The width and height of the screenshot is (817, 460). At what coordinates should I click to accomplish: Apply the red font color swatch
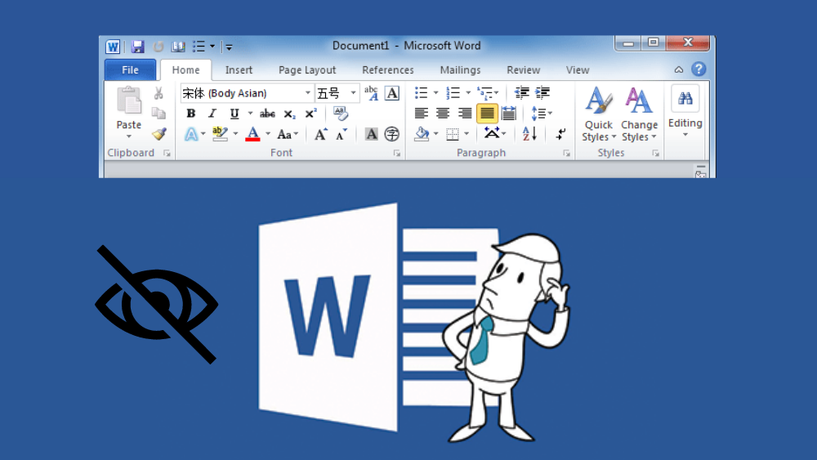(x=252, y=135)
